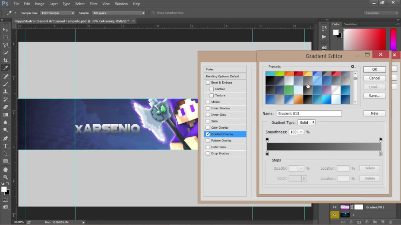The height and width of the screenshot is (225, 401).
Task: Open the File menu
Action: (16, 4)
